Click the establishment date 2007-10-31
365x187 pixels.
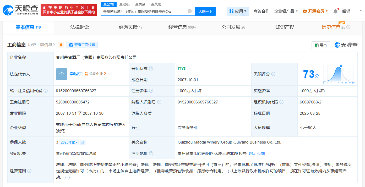tap(188, 80)
